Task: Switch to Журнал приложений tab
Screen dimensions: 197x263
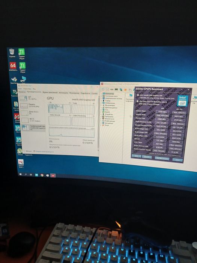Action: pyautogui.click(x=50, y=92)
